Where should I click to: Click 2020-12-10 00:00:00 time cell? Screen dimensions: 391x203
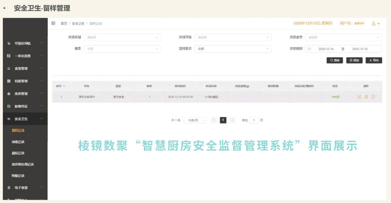180,97
